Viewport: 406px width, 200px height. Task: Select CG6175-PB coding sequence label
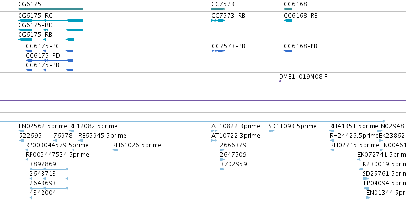point(42,65)
